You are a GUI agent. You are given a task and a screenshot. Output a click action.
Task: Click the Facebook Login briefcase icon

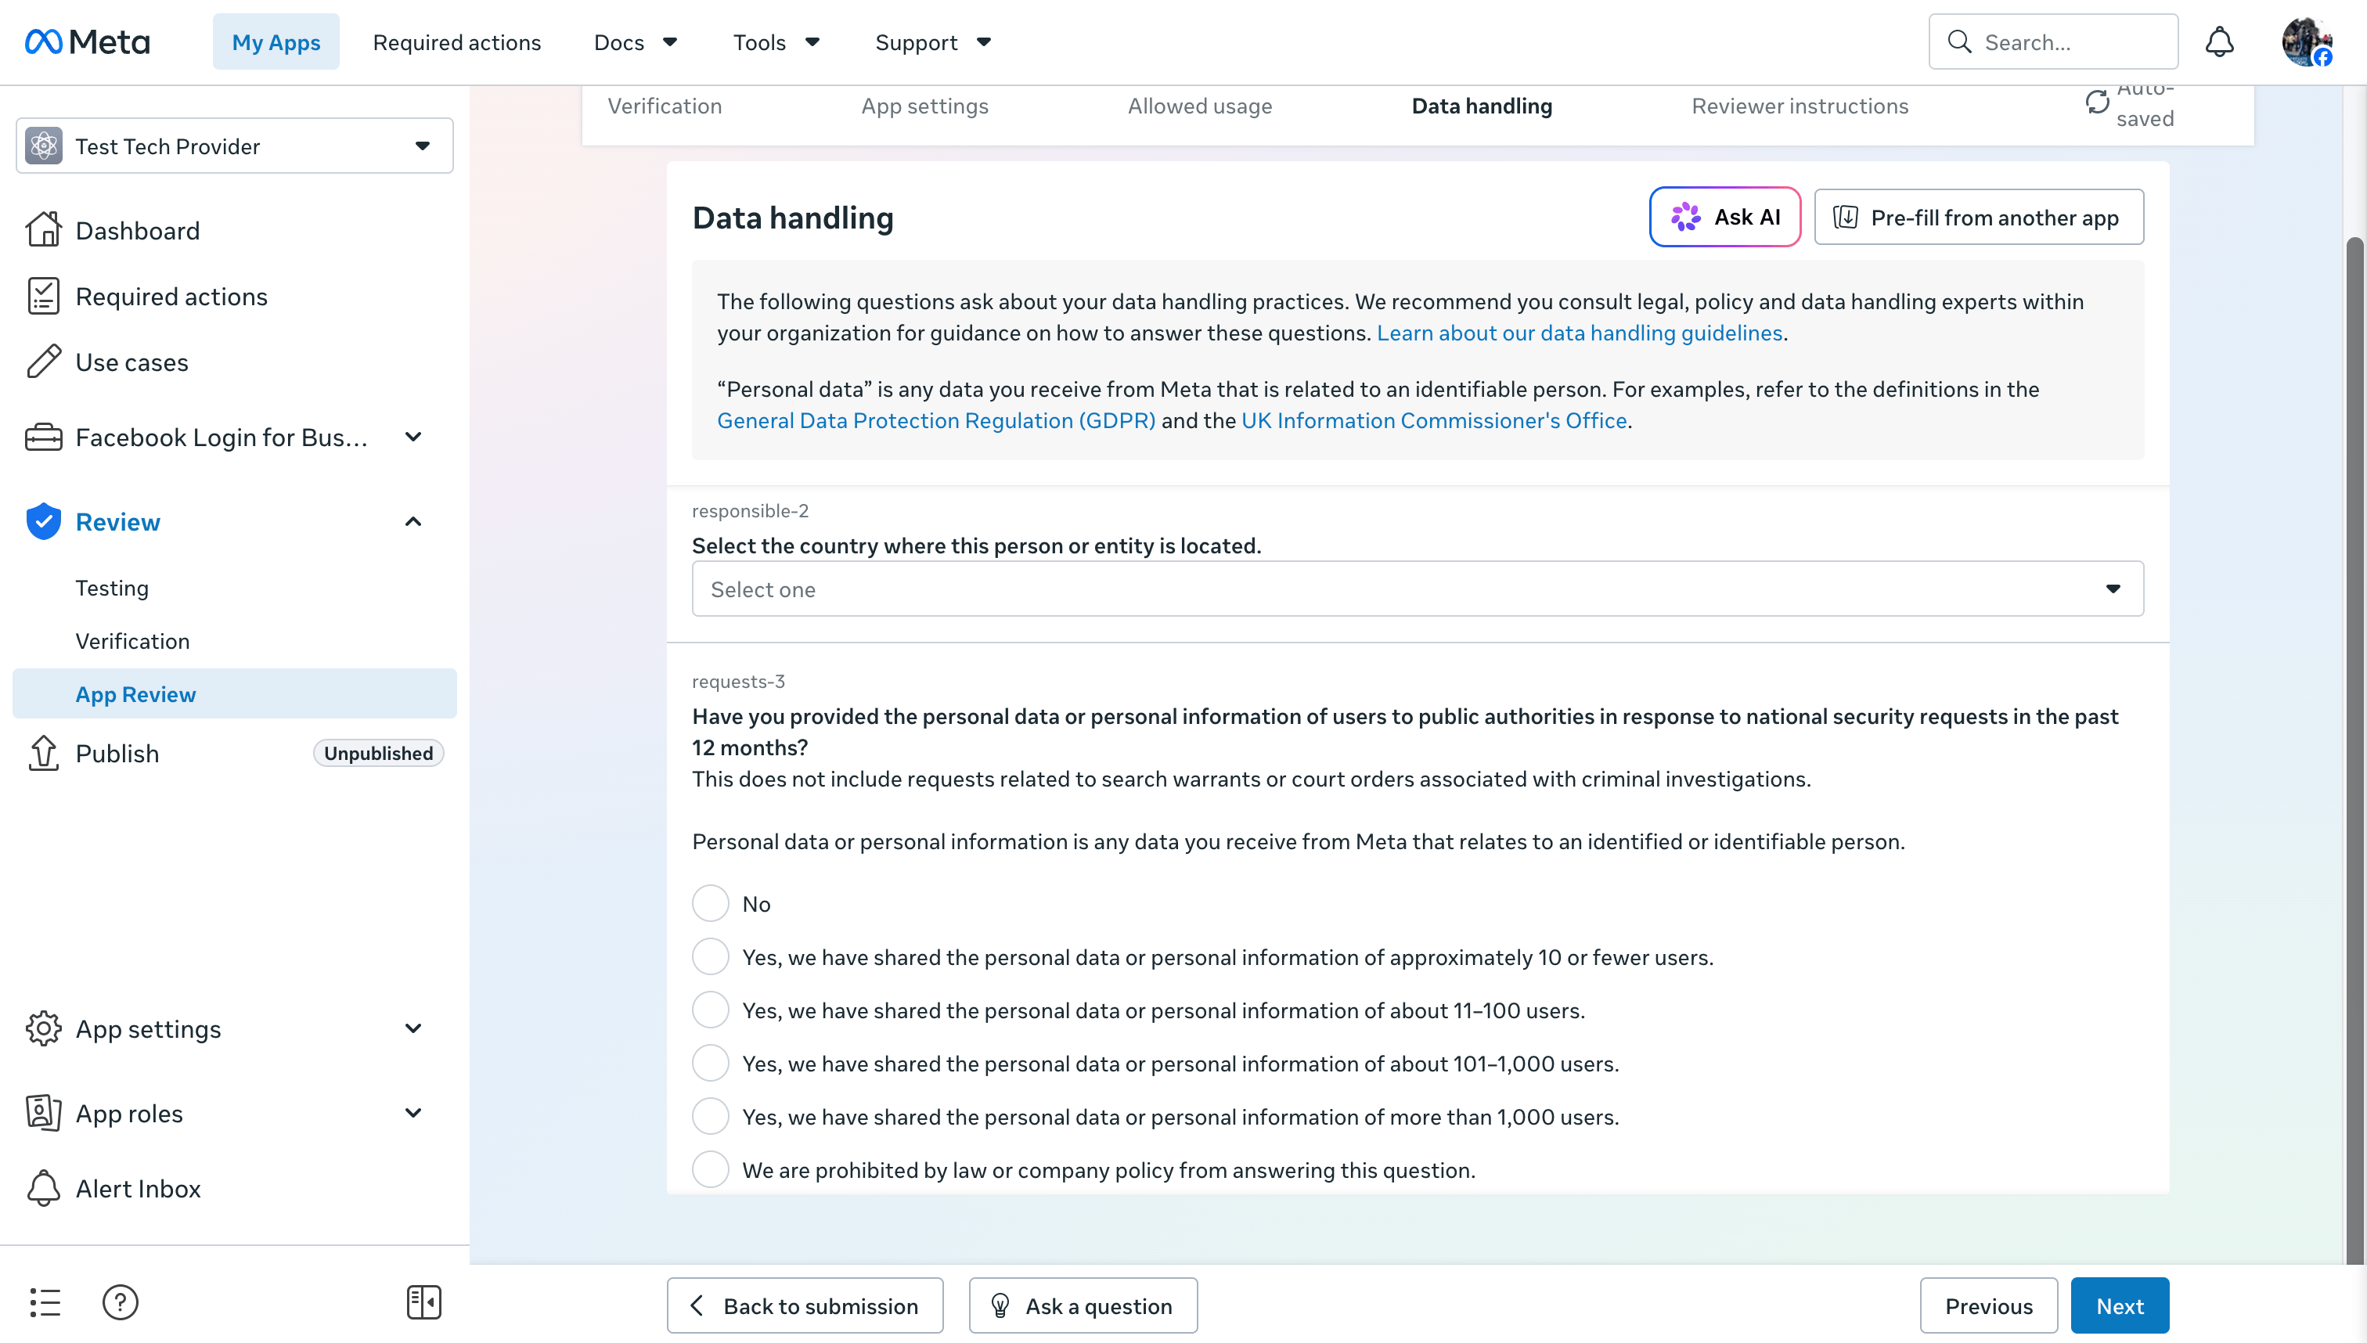click(x=43, y=436)
